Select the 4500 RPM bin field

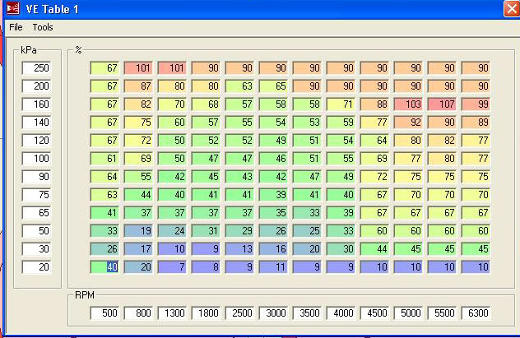[x=374, y=313]
